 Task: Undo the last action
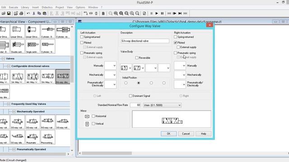(28, 13)
